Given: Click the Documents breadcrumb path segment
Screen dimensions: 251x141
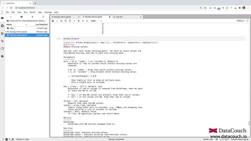Looking at the screenshot, I should tap(16, 21).
